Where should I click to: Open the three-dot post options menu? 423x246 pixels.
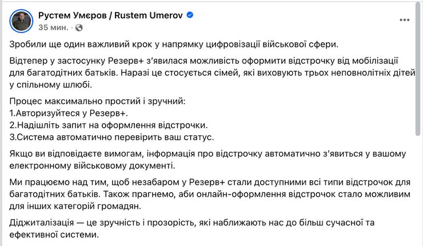coord(405,21)
